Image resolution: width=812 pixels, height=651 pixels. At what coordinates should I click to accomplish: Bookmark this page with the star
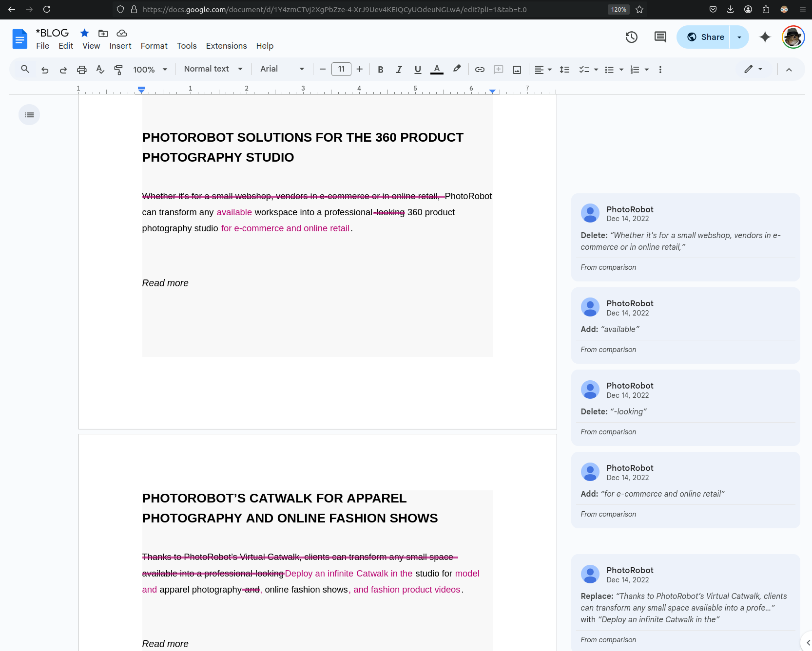tap(639, 9)
